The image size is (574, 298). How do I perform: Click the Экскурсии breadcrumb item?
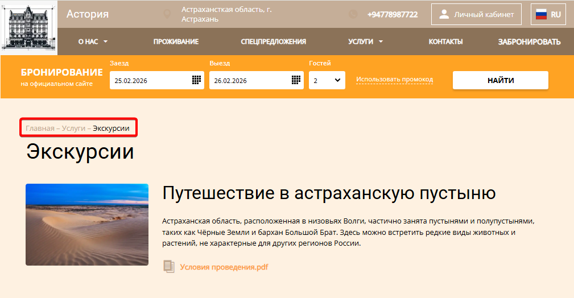click(111, 128)
